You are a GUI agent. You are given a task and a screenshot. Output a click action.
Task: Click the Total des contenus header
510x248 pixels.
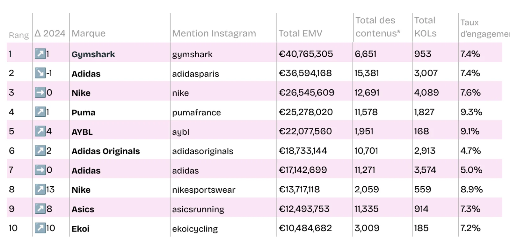point(378,27)
